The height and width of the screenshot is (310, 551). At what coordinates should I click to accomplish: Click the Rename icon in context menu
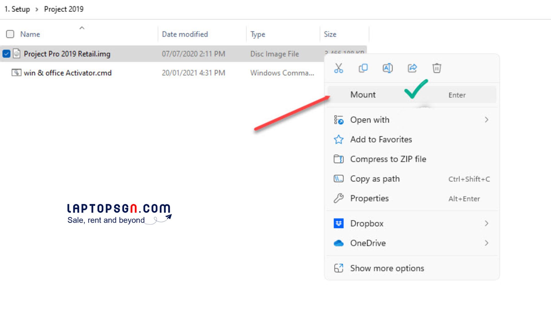(387, 68)
